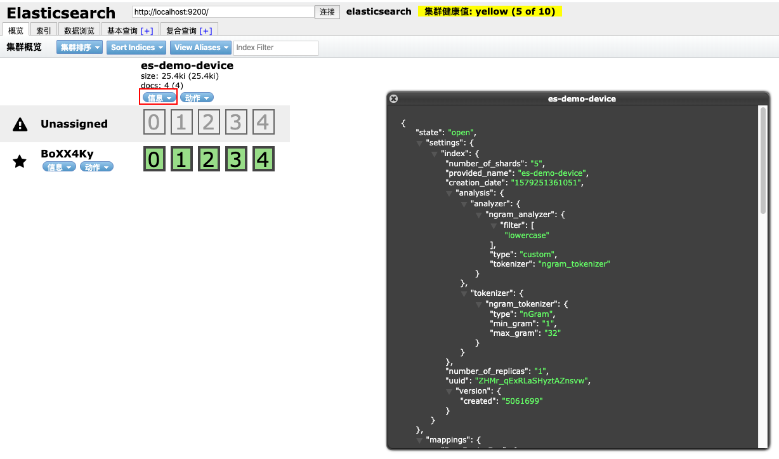Click the number_of_shards value 5
This screenshot has height=459, width=779.
coord(537,163)
